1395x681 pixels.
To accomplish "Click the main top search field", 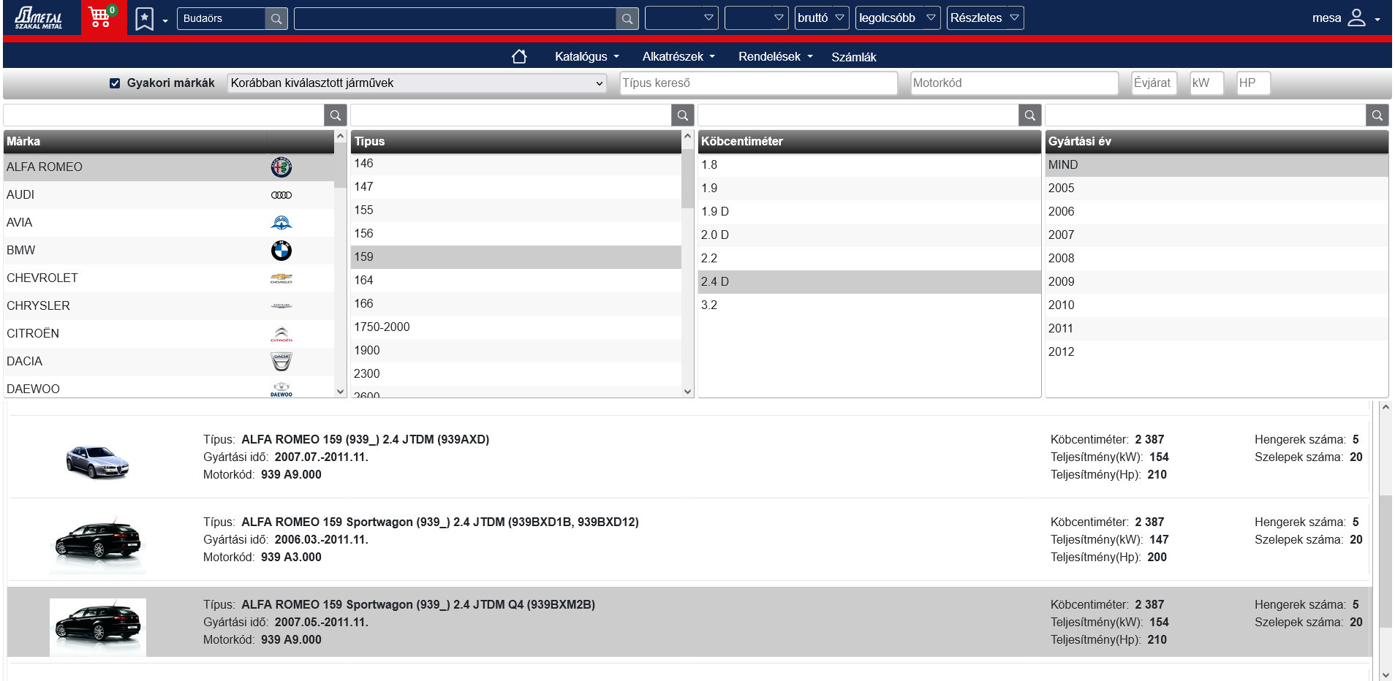I will (455, 19).
